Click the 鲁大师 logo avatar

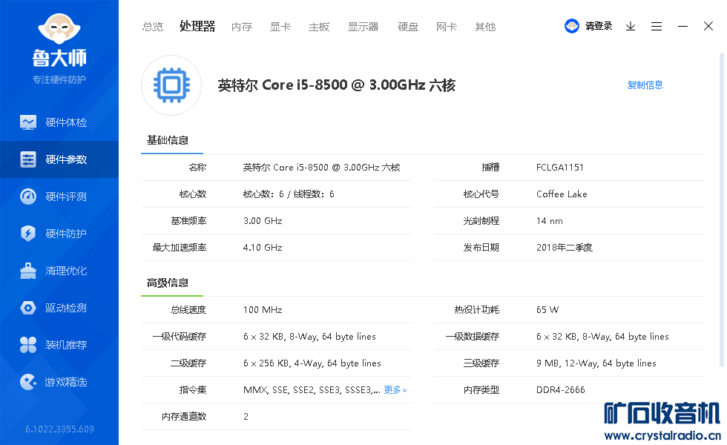(x=59, y=30)
